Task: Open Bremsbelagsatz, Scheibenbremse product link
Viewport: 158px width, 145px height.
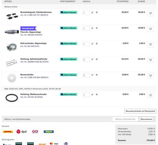Action: tap(36, 12)
